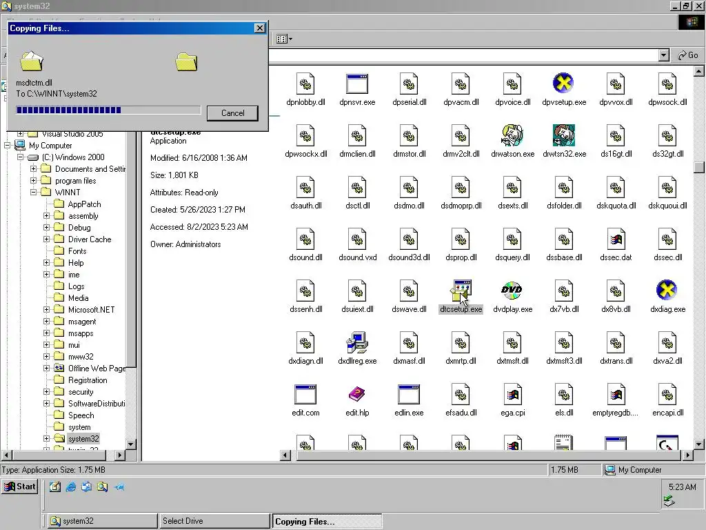Select the dxdiag.exe icon
The image size is (706, 530).
[667, 291]
